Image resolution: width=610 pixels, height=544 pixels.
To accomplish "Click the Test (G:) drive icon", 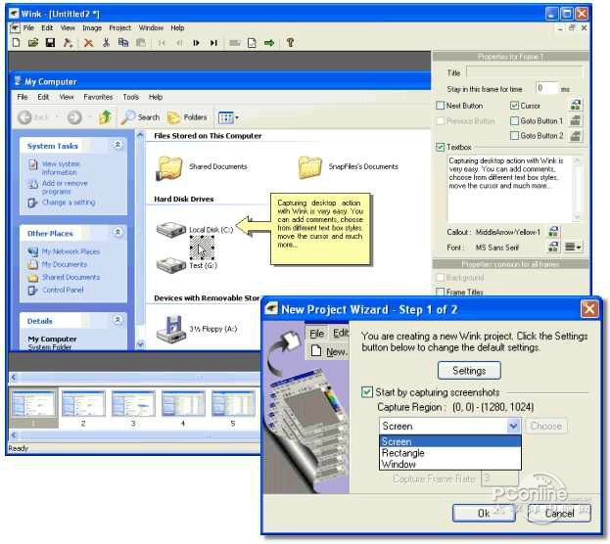I will (x=171, y=265).
